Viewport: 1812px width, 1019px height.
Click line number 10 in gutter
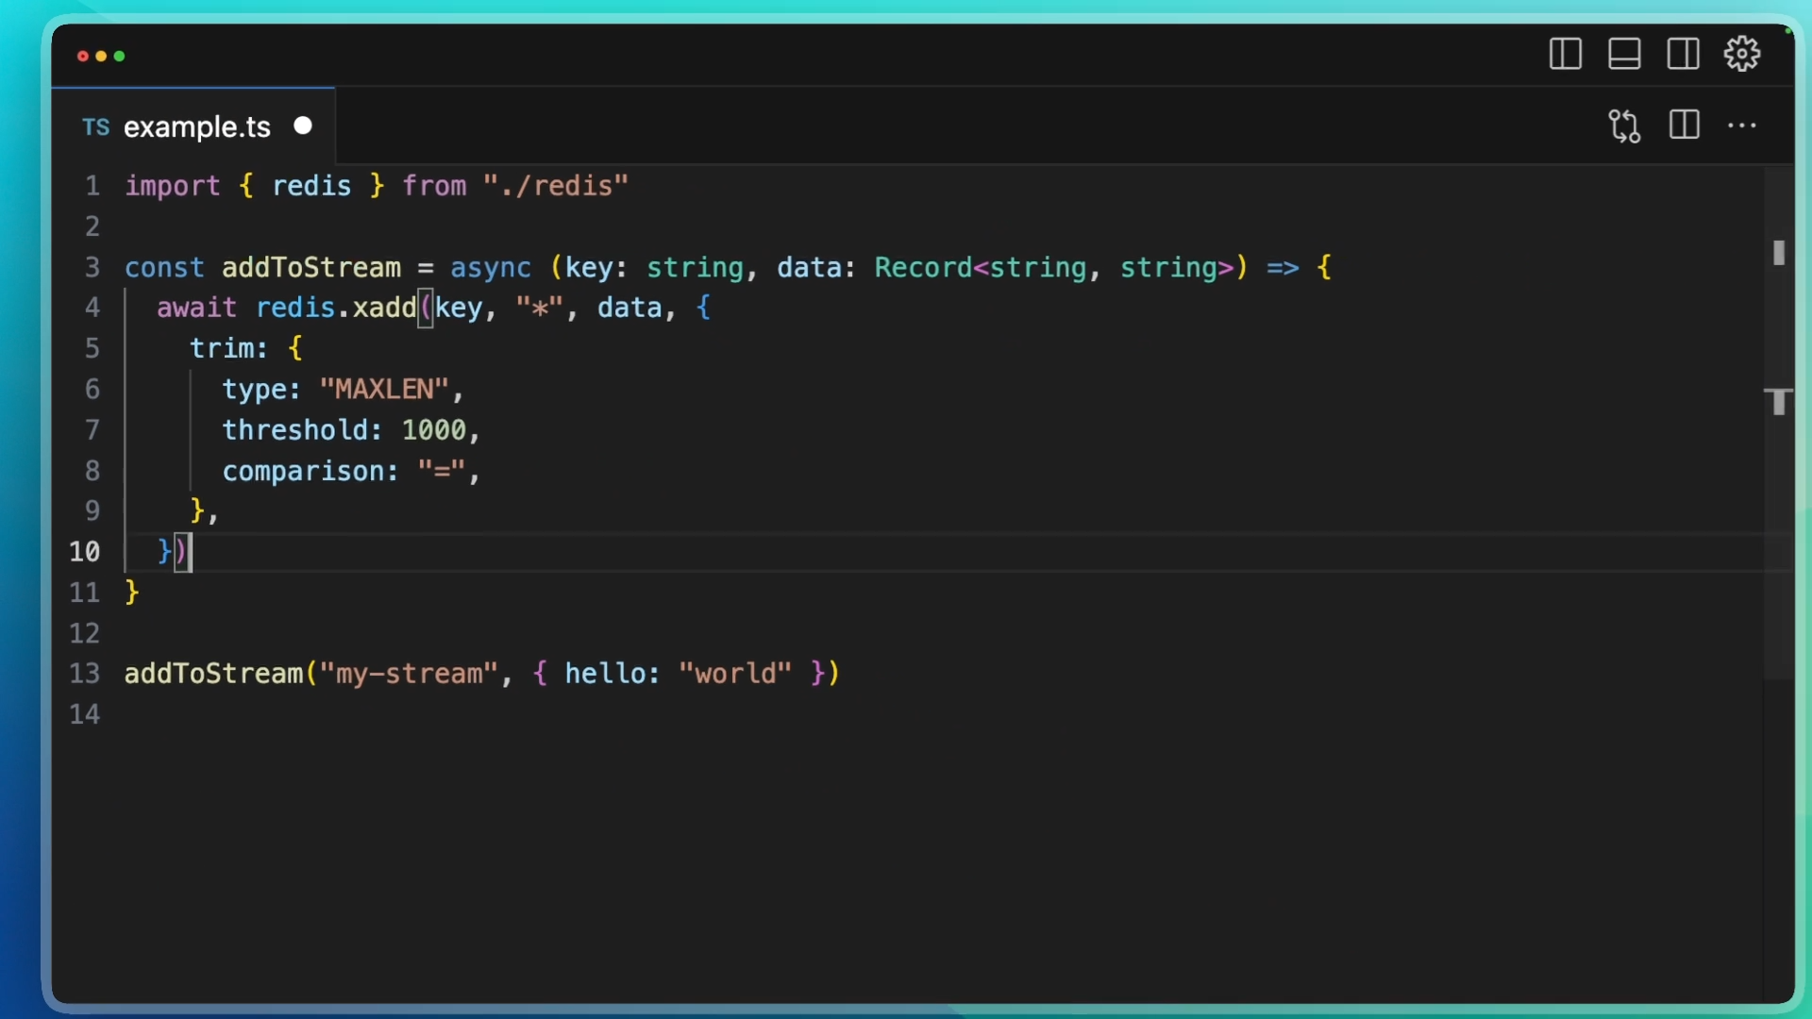click(x=84, y=552)
